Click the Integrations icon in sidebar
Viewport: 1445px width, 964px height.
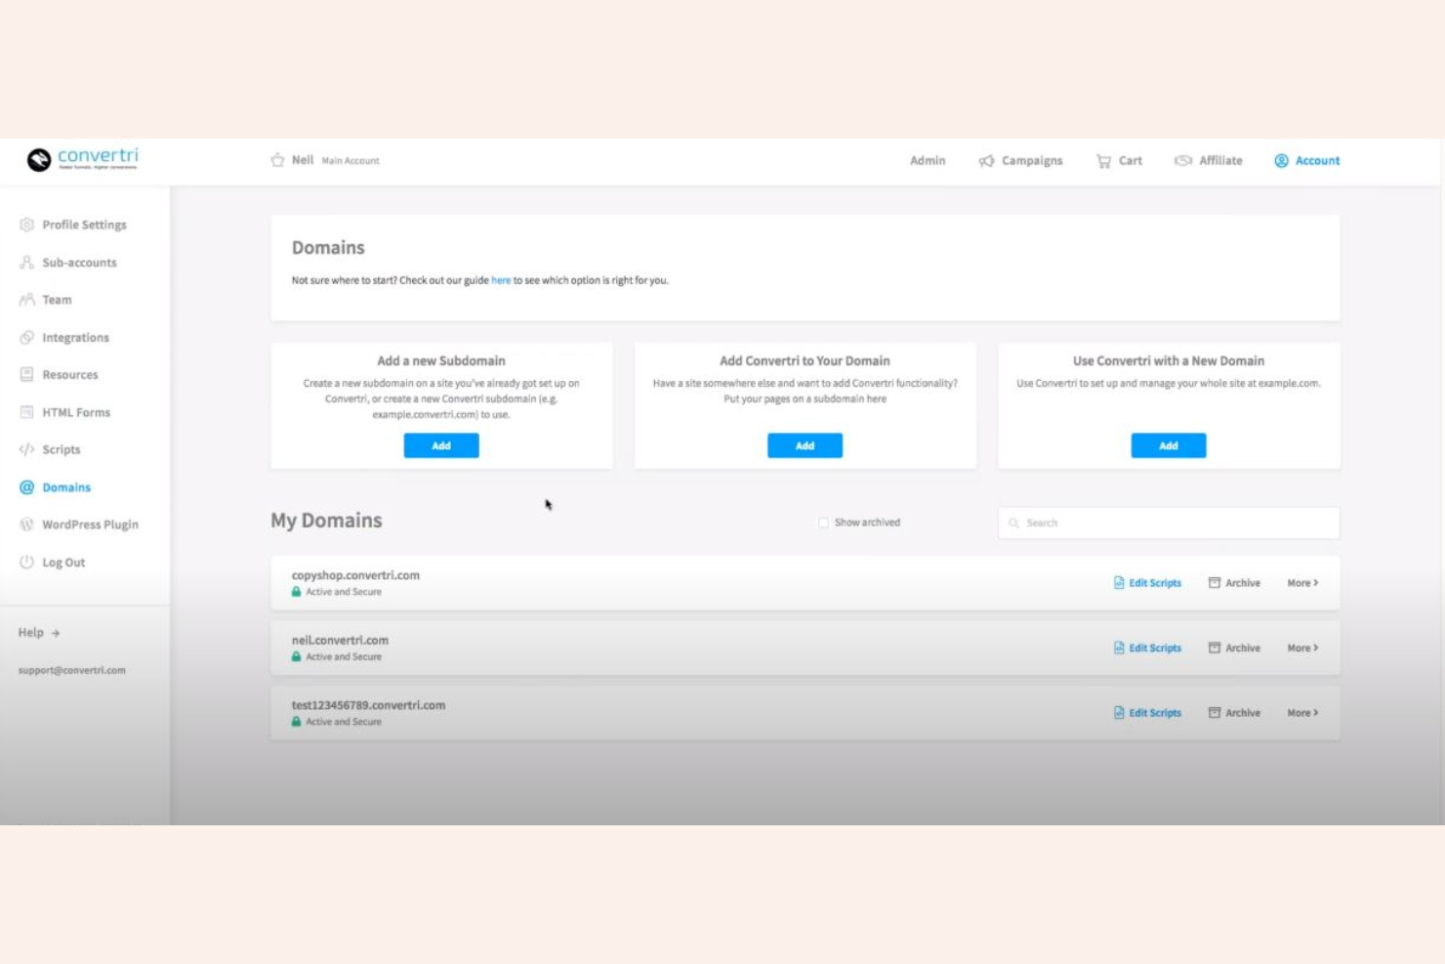click(x=27, y=338)
